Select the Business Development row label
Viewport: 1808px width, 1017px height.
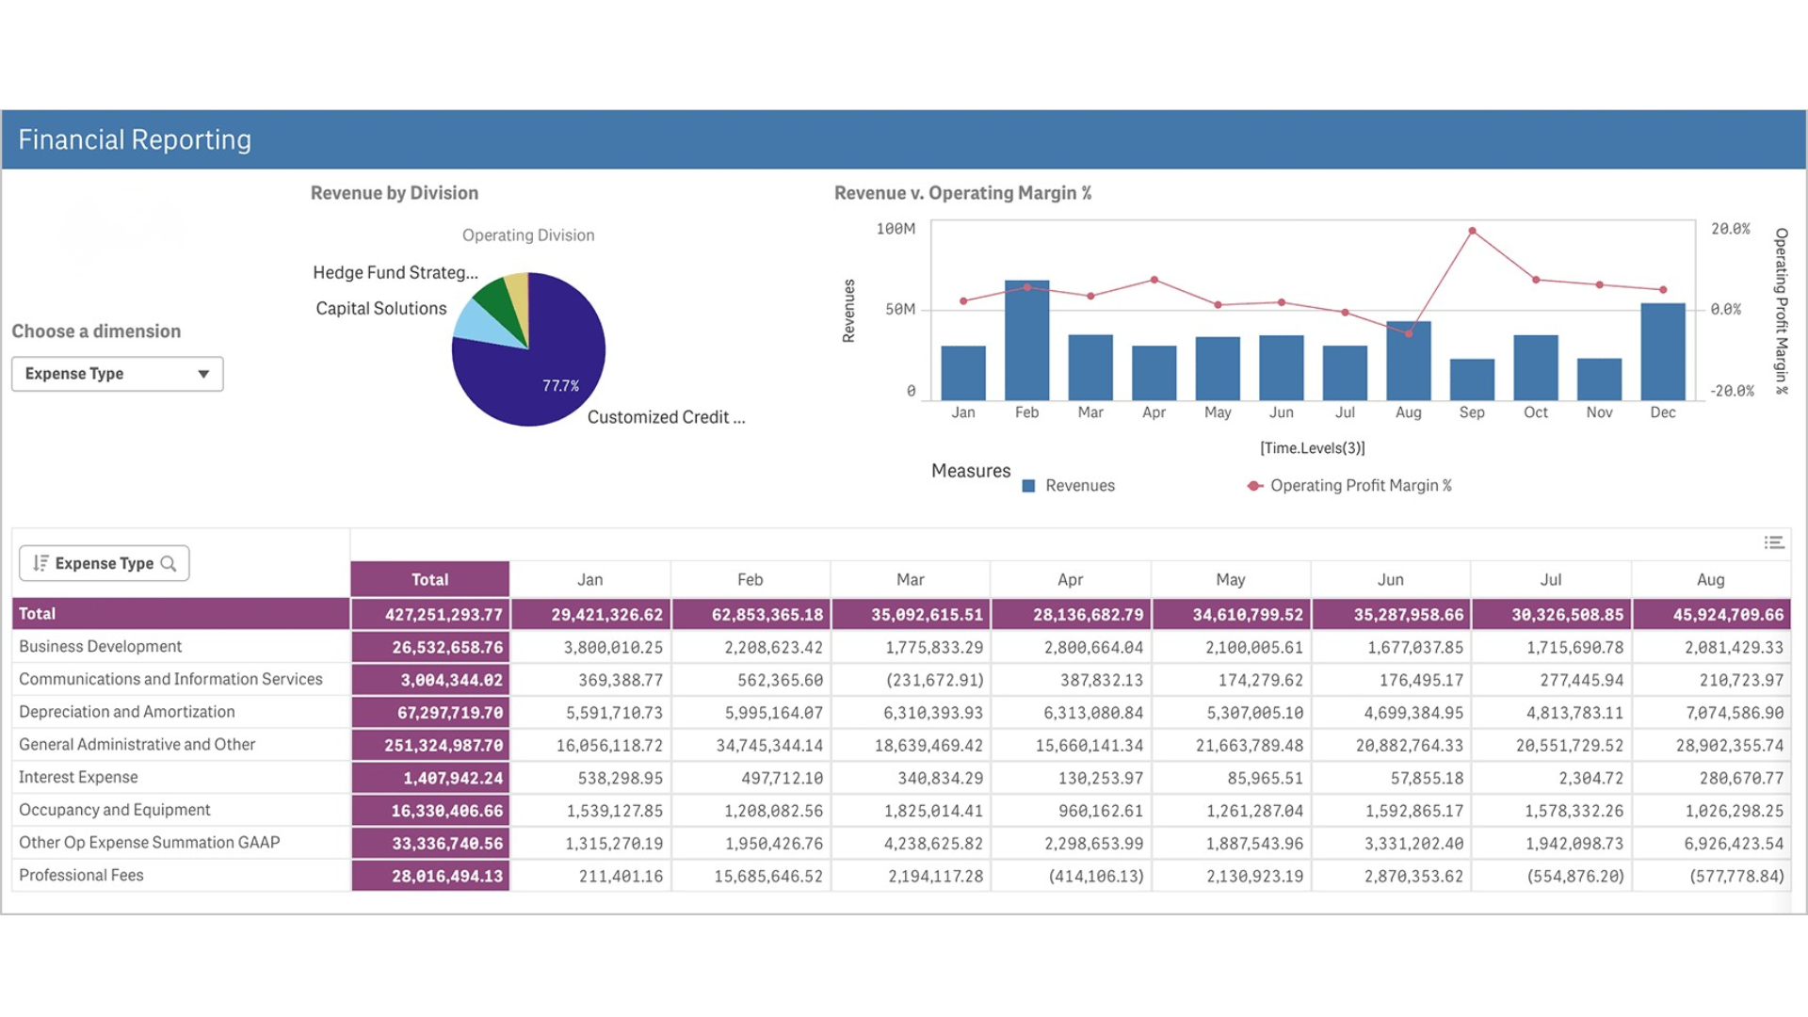99,646
